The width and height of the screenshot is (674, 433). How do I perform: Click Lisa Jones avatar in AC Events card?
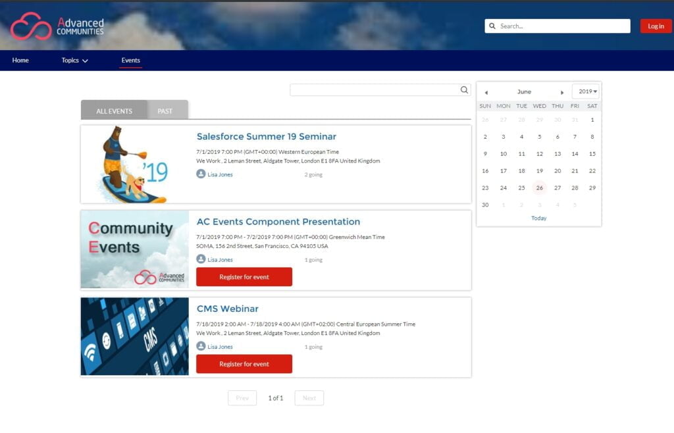[x=201, y=259]
